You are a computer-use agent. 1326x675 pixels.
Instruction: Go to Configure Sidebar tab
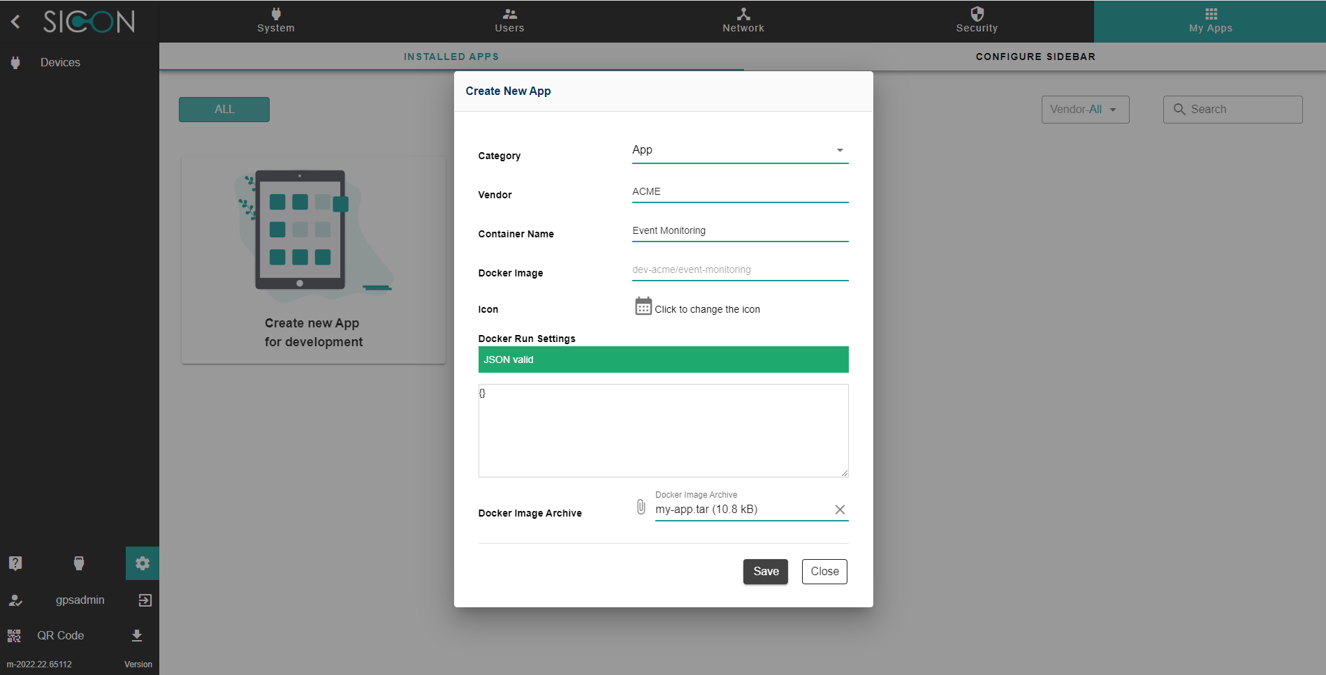pyautogui.click(x=1035, y=57)
